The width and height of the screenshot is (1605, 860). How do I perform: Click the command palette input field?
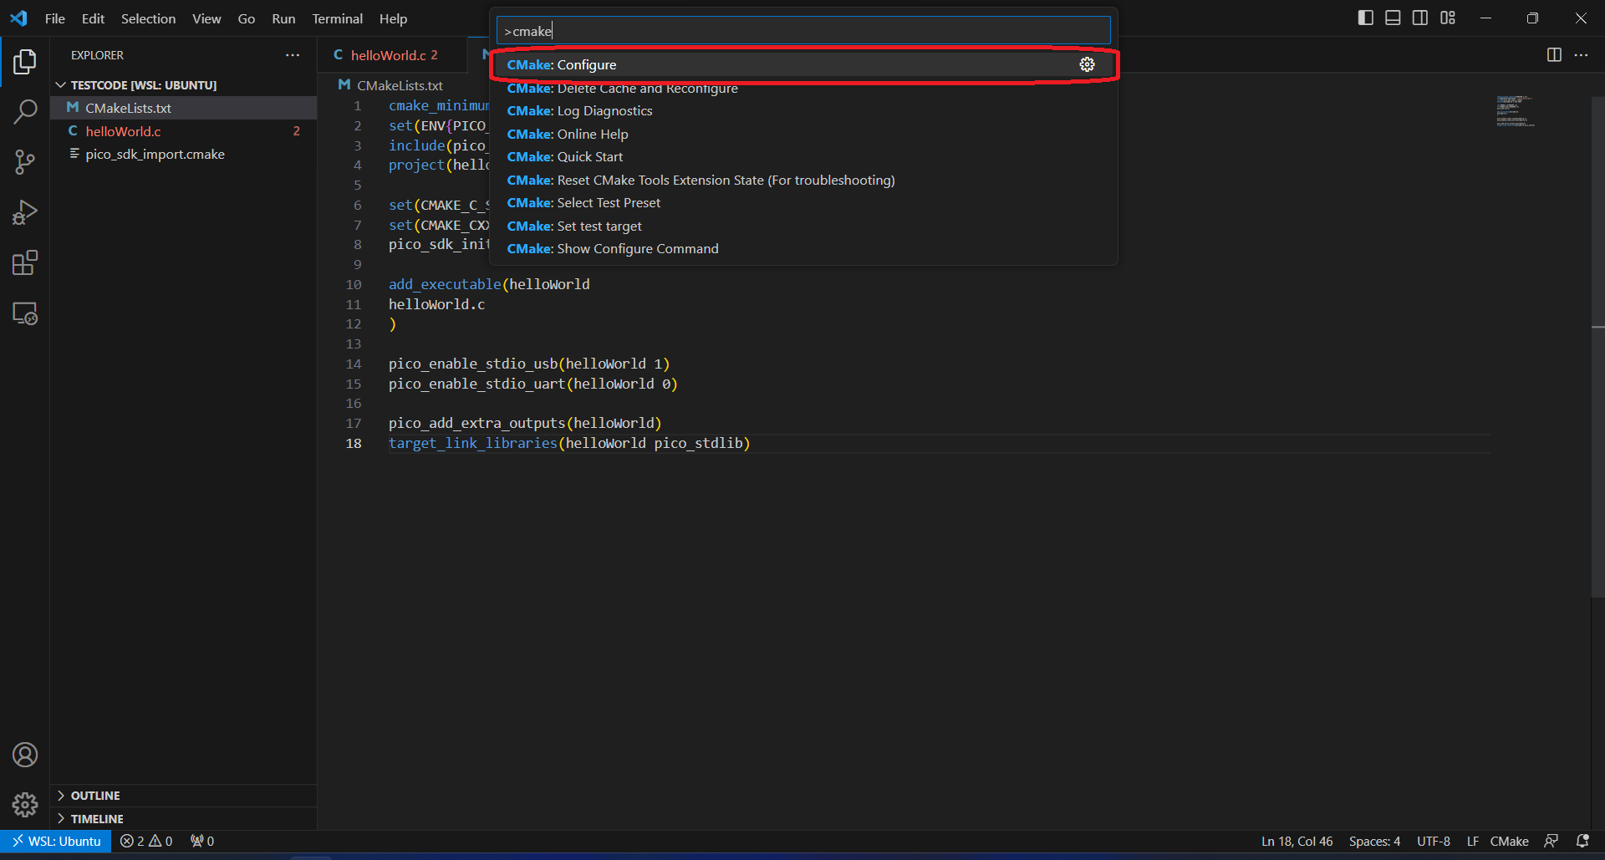coord(802,31)
